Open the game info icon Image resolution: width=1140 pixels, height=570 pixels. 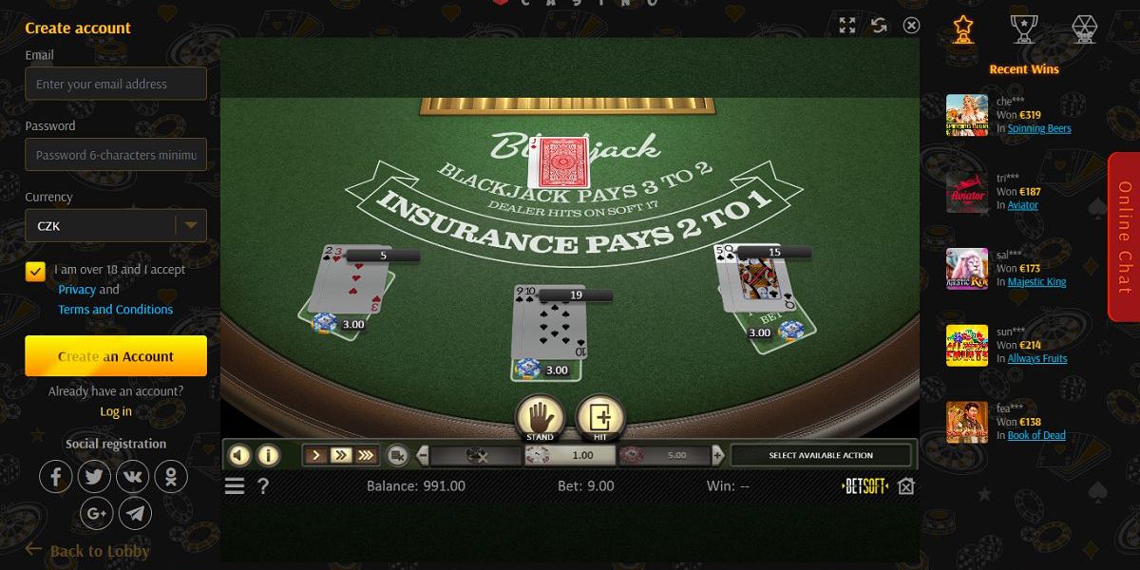[x=269, y=455]
